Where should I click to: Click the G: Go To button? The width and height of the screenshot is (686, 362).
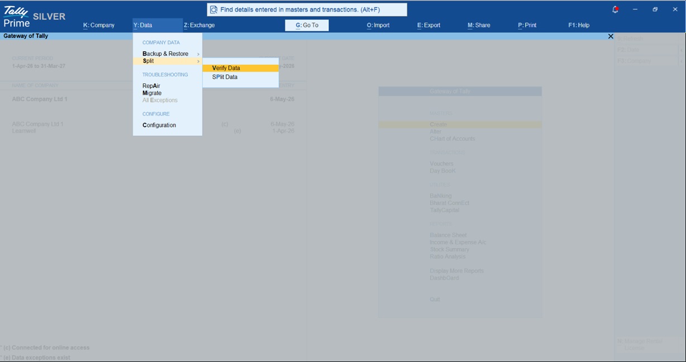coord(307,25)
